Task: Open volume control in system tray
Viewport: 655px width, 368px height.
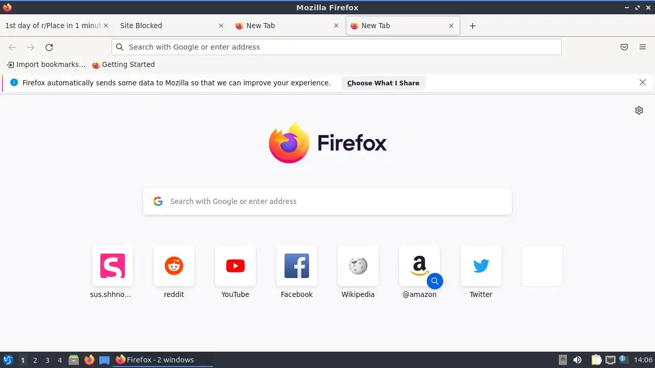Action: 577,360
